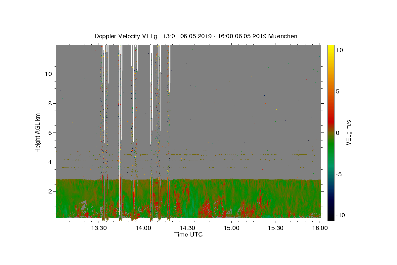Click the 15:30 time tick label

(276, 228)
